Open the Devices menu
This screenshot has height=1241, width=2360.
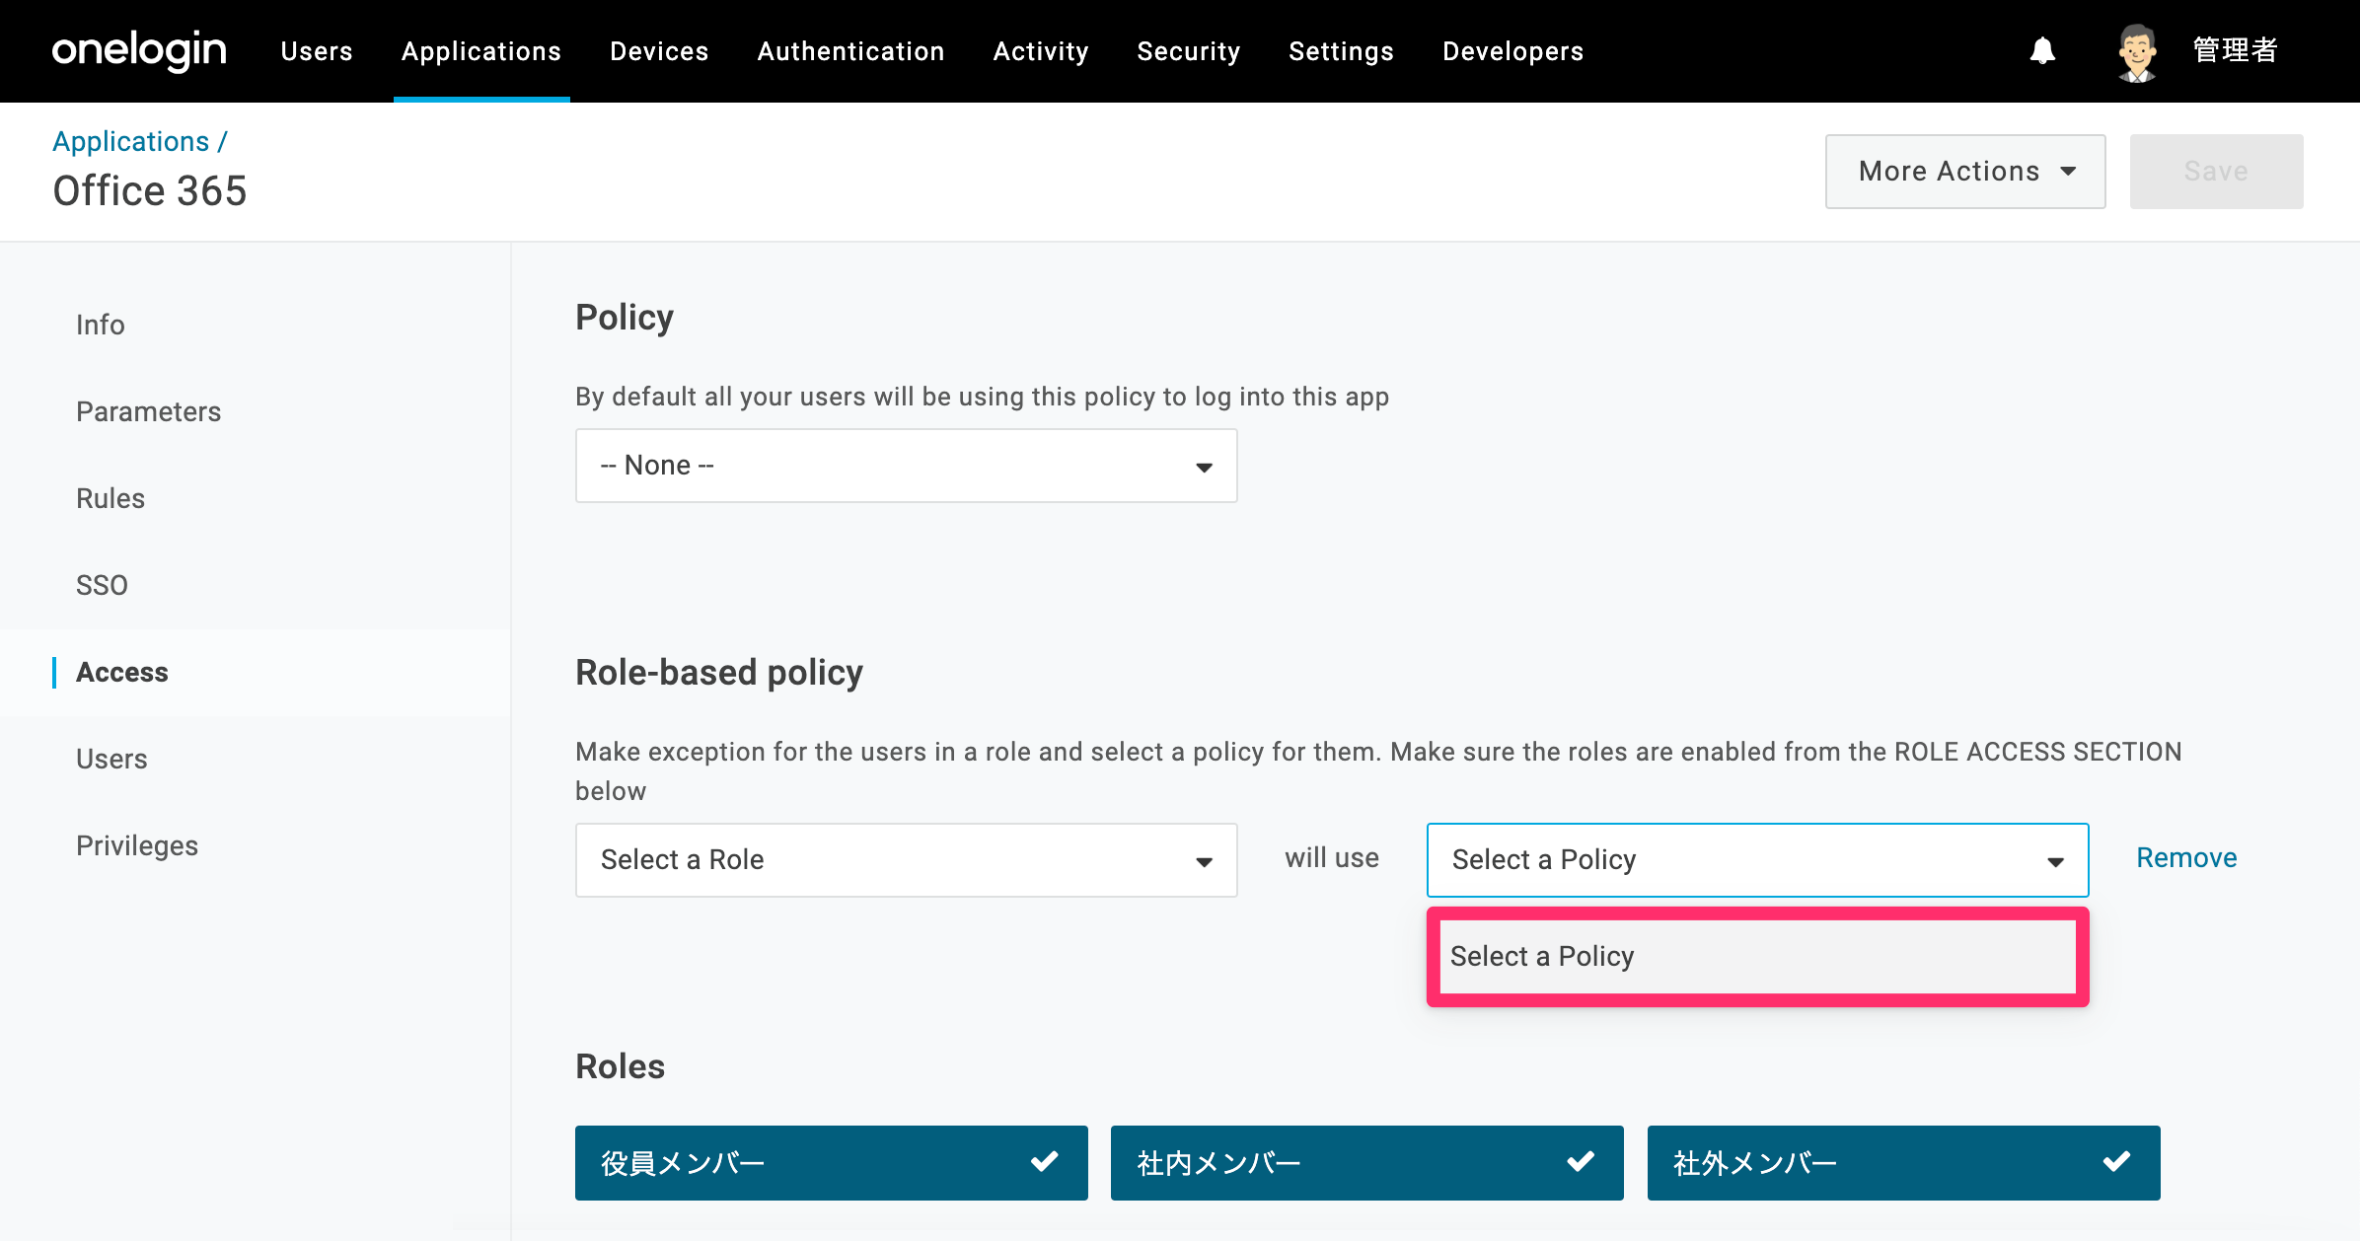[x=659, y=51]
